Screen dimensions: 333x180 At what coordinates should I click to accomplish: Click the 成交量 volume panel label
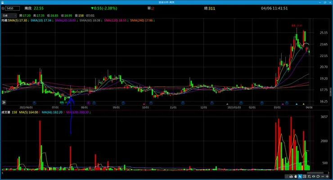[6, 112]
